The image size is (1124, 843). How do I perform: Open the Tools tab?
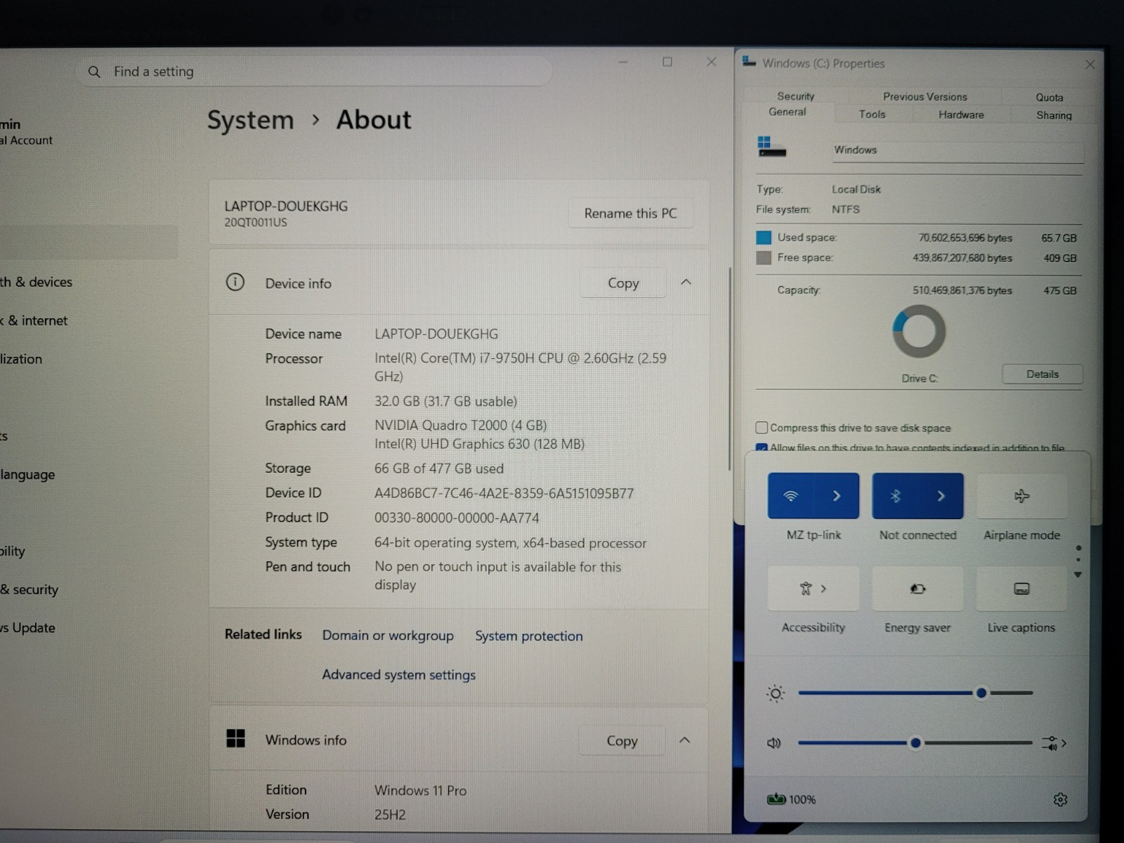[x=872, y=114]
